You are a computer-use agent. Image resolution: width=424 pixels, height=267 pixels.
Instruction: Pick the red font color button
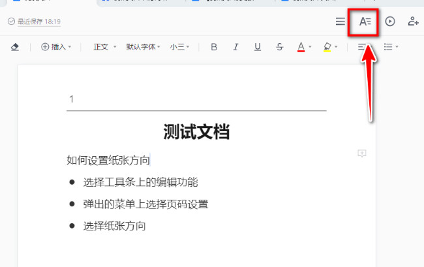point(301,47)
